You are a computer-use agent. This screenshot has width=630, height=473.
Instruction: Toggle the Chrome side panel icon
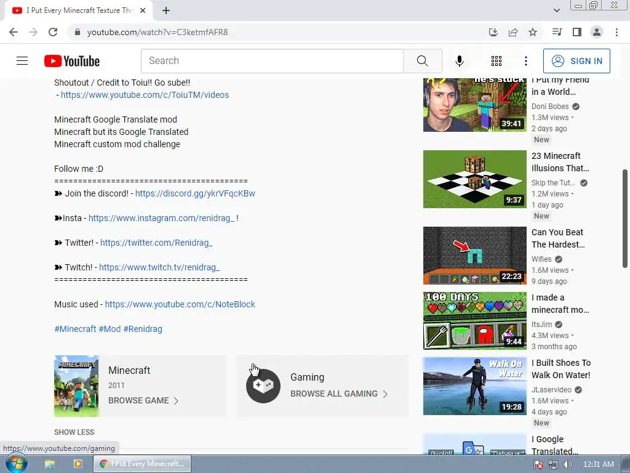[577, 32]
